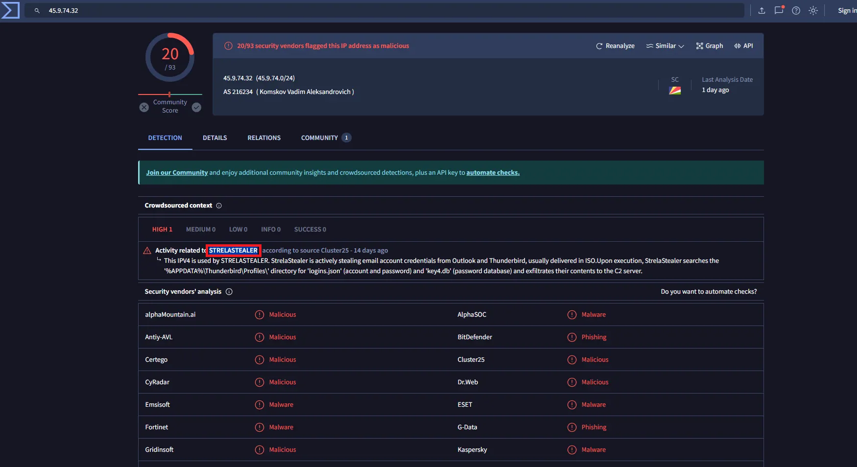The width and height of the screenshot is (857, 467).
Task: Click the Join our Community link
Action: click(177, 173)
